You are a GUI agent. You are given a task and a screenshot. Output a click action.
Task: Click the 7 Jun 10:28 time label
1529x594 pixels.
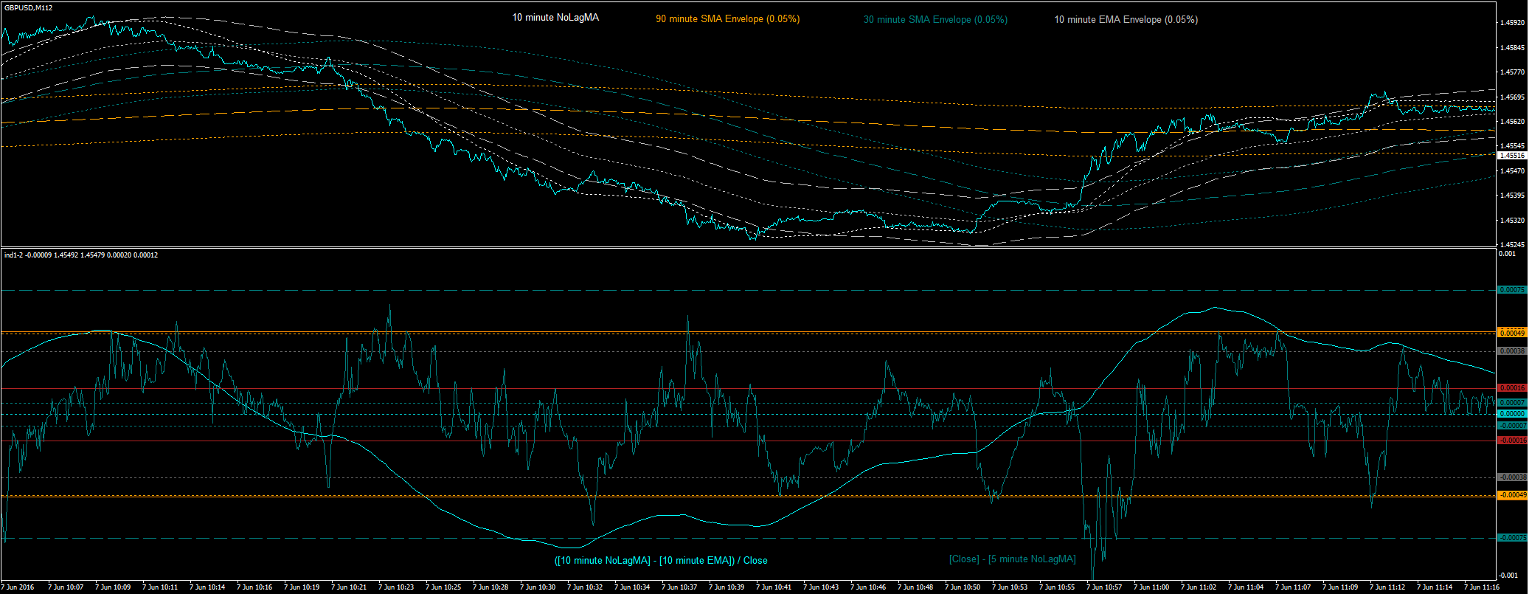490,588
